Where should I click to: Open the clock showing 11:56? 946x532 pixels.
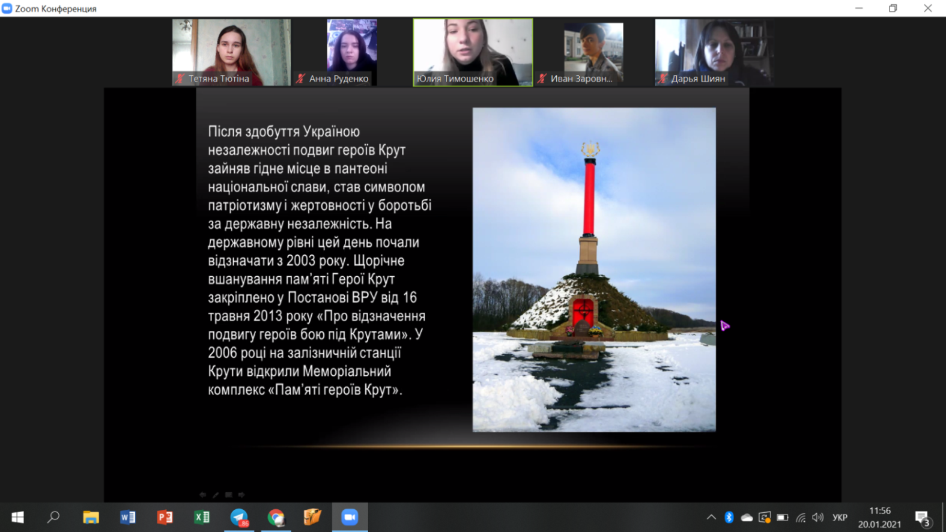click(x=879, y=517)
